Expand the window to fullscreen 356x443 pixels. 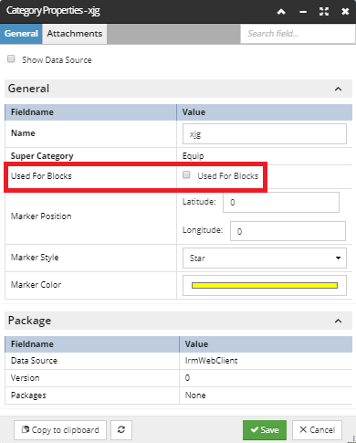[324, 12]
